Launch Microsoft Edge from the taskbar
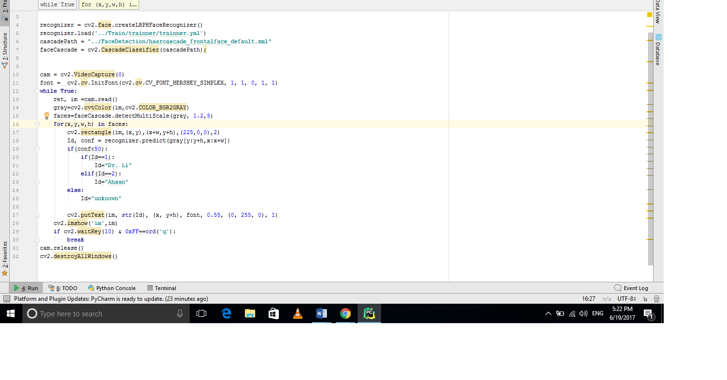The width and height of the screenshot is (727, 380). [226, 313]
